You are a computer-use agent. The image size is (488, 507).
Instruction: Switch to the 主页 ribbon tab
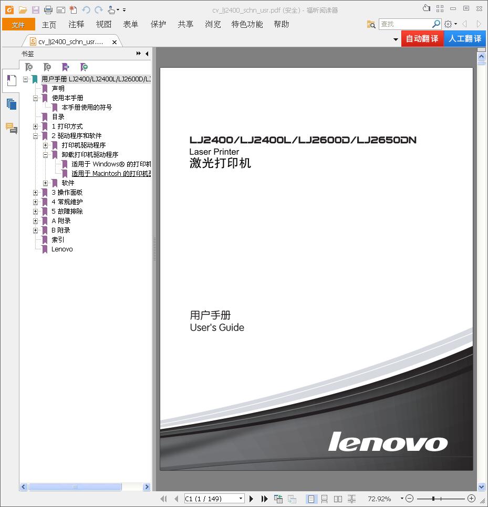[49, 25]
